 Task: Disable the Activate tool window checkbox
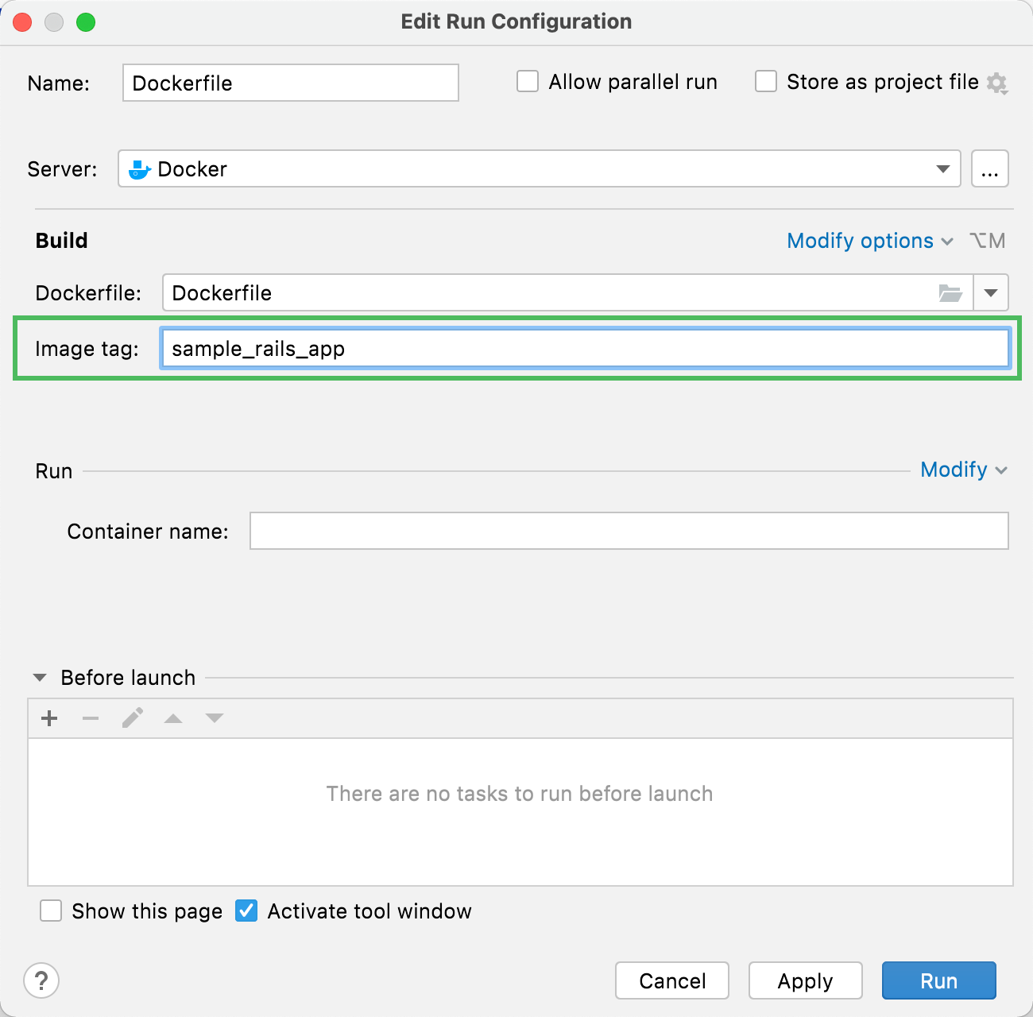pyautogui.click(x=246, y=911)
